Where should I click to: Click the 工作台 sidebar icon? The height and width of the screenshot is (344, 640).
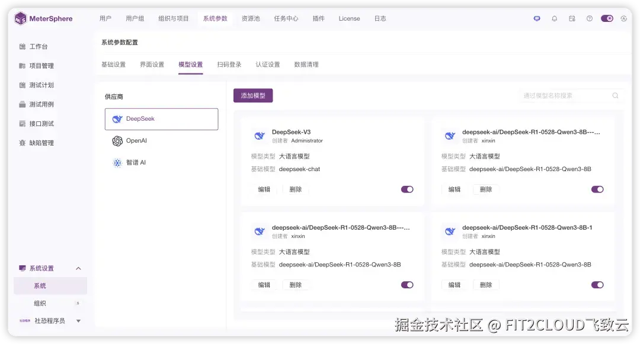click(x=23, y=46)
